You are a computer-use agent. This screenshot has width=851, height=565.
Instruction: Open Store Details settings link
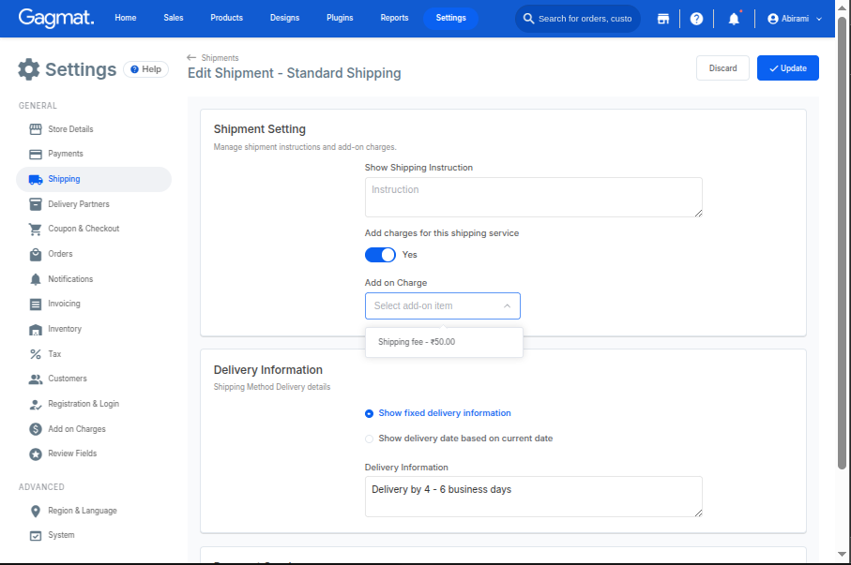[70, 129]
